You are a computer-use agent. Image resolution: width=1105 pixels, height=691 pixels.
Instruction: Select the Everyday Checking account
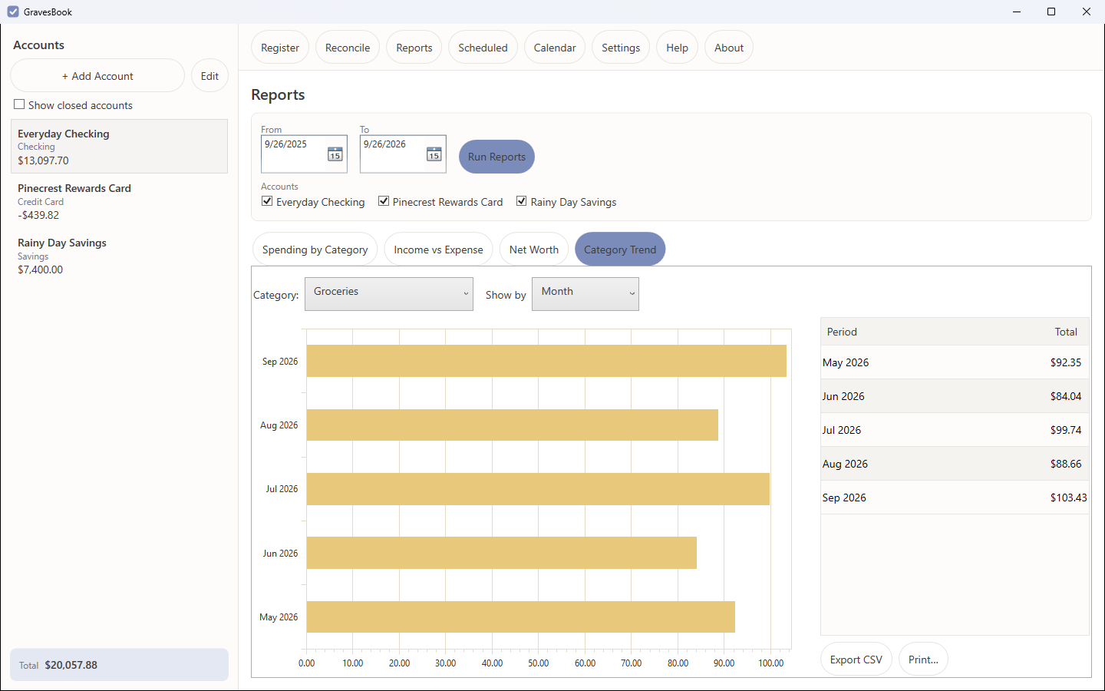point(119,146)
